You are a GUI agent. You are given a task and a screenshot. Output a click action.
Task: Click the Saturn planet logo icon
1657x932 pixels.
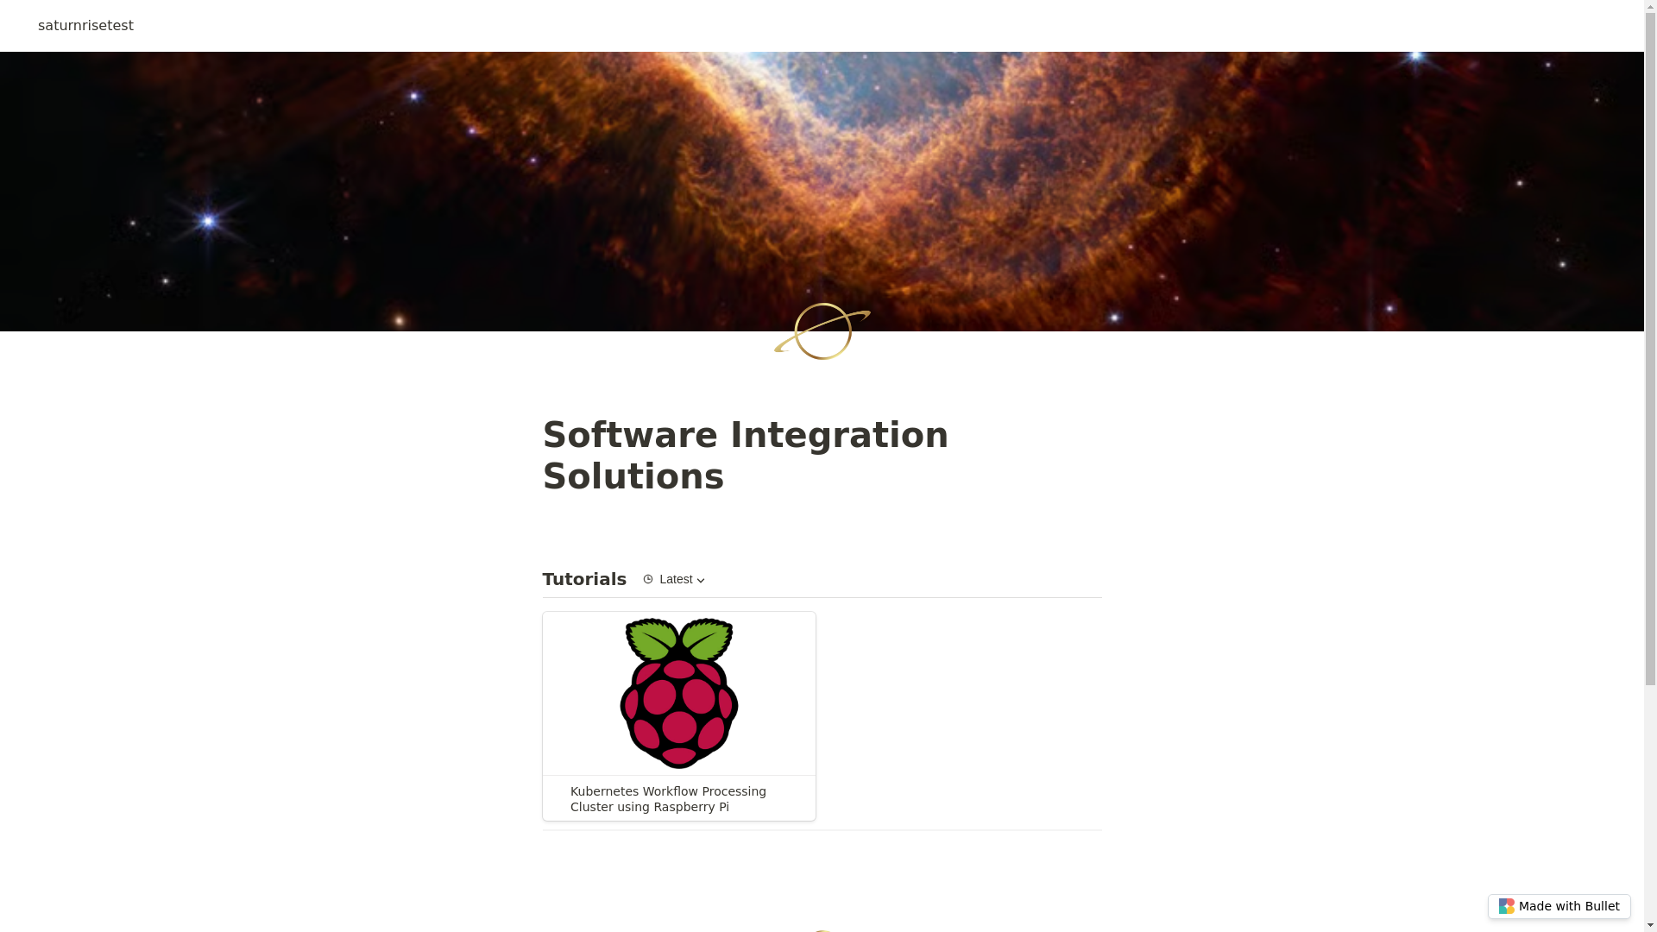pyautogui.click(x=822, y=331)
